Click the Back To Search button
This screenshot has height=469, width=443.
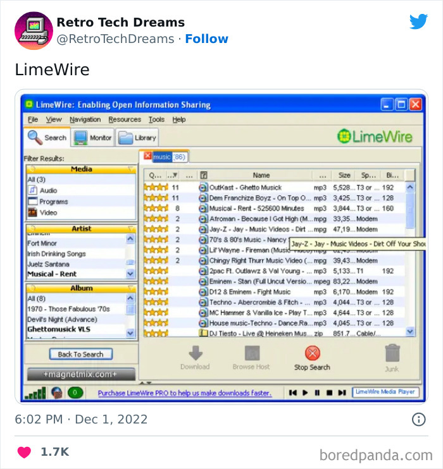(x=81, y=354)
